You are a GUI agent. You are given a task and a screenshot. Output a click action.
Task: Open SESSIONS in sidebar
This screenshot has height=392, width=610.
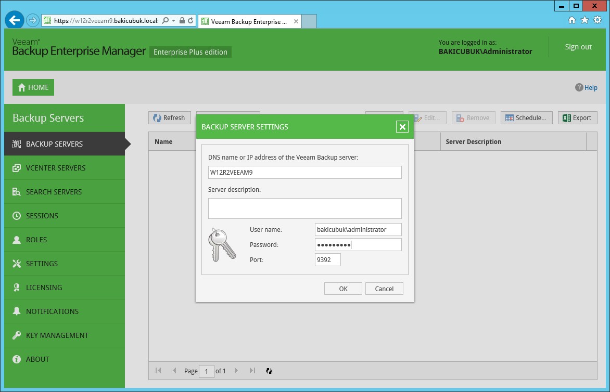click(65, 216)
